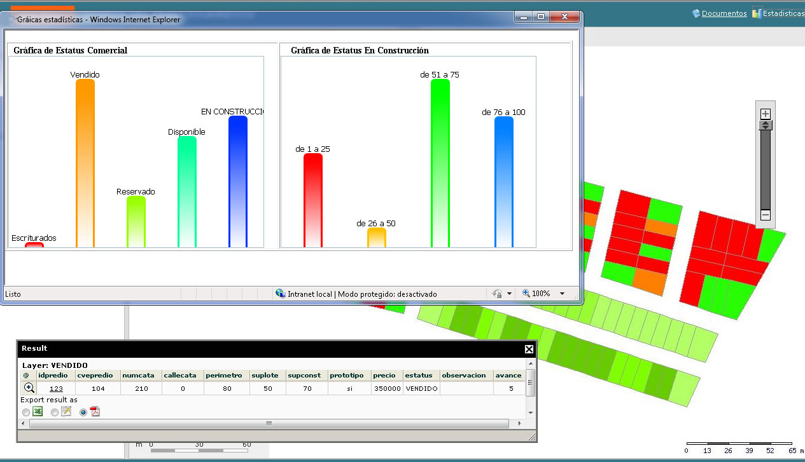
Task: Click the Estadísticas chart icon
Action: (x=757, y=13)
